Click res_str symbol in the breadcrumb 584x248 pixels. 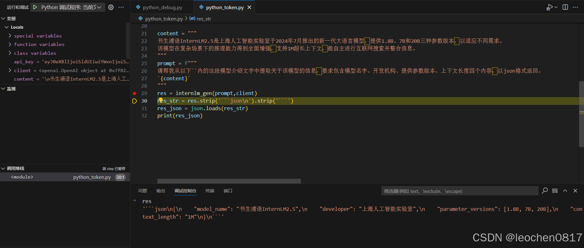click(x=204, y=19)
